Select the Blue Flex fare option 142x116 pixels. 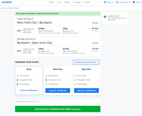86,90
